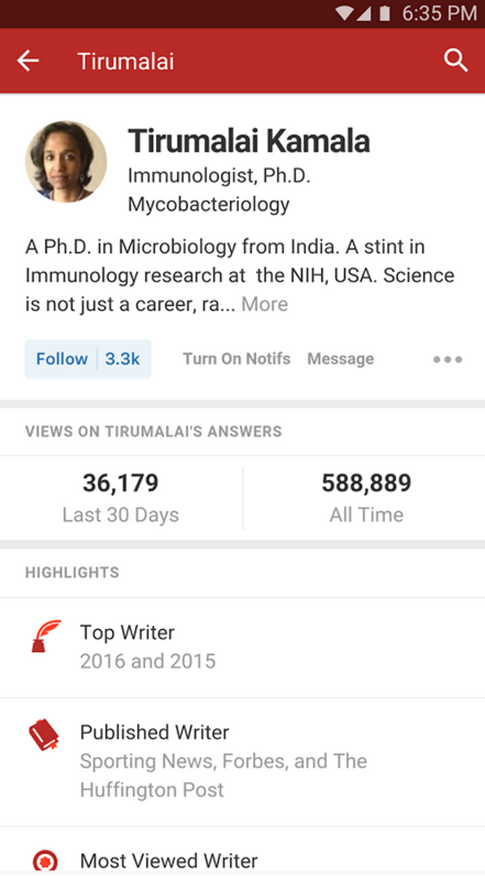485x889 pixels.
Task: Open three-dot more options menu
Action: click(447, 359)
